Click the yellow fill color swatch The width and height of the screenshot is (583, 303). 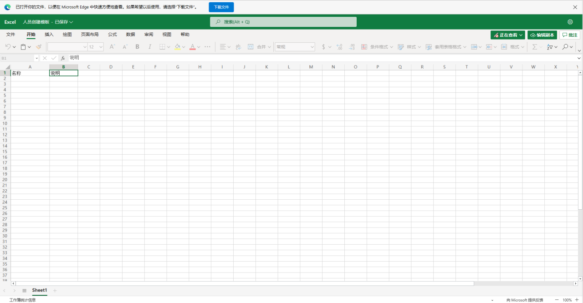[178, 47]
